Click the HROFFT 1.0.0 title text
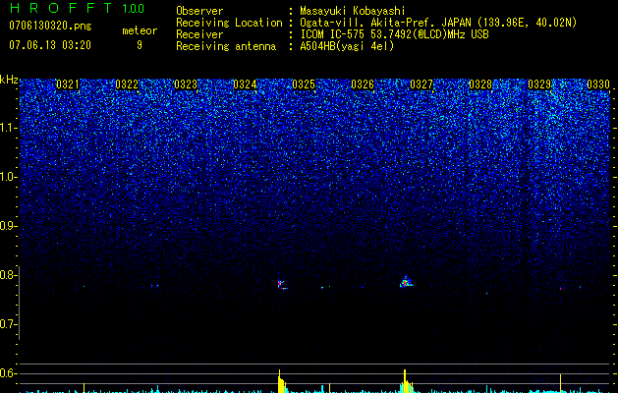This screenshot has width=618, height=393. tap(77, 8)
